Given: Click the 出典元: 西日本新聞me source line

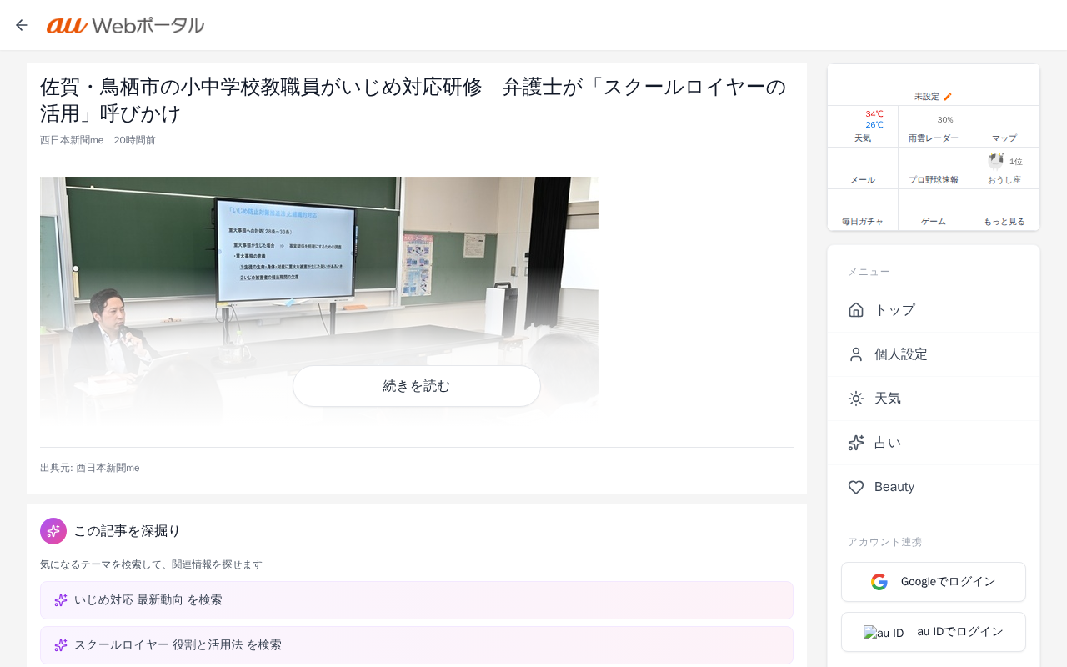Looking at the screenshot, I should point(90,468).
